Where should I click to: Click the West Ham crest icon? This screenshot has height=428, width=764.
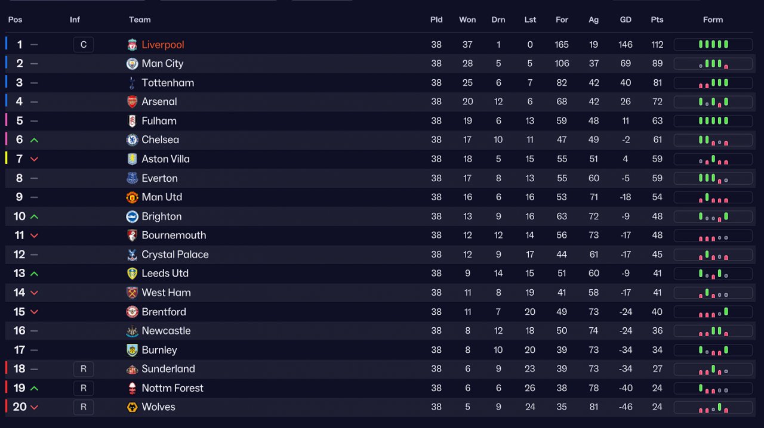132,293
